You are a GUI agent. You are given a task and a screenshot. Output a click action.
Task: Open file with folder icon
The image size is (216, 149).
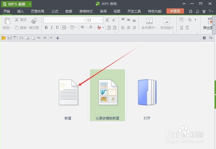click(x=4, y=38)
